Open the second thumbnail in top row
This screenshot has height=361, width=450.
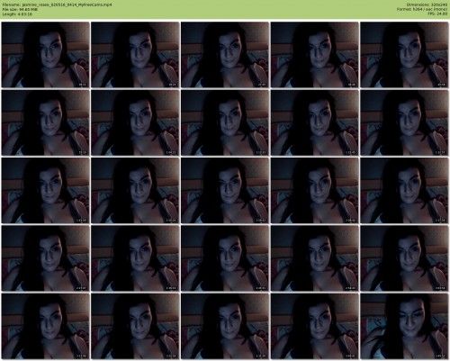click(135, 55)
